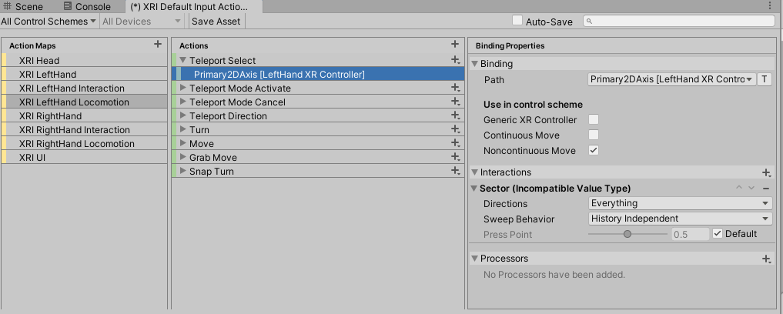
Task: Add a new action map with plus icon
Action: pyautogui.click(x=158, y=45)
